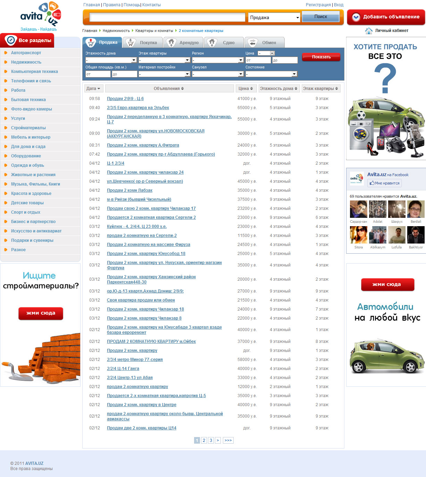Click the red Показать filter button
The width and height of the screenshot is (426, 477).
pos(321,57)
